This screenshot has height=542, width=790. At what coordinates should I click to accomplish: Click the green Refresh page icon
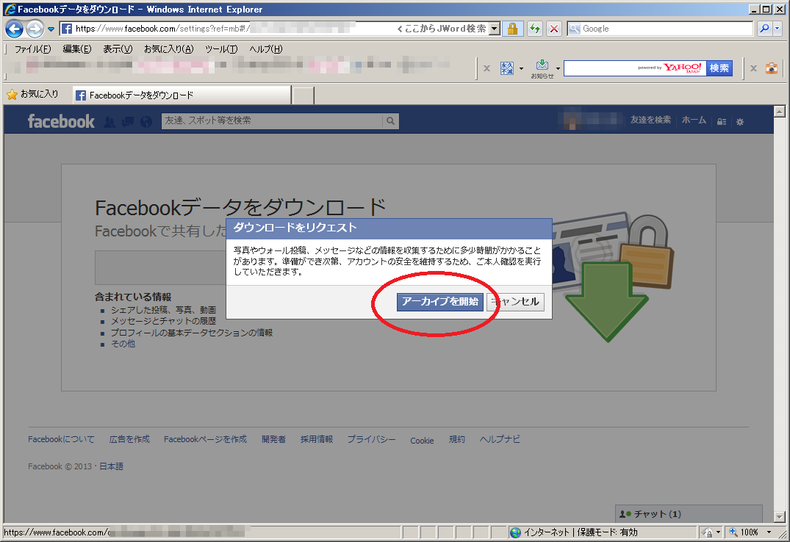pos(534,29)
